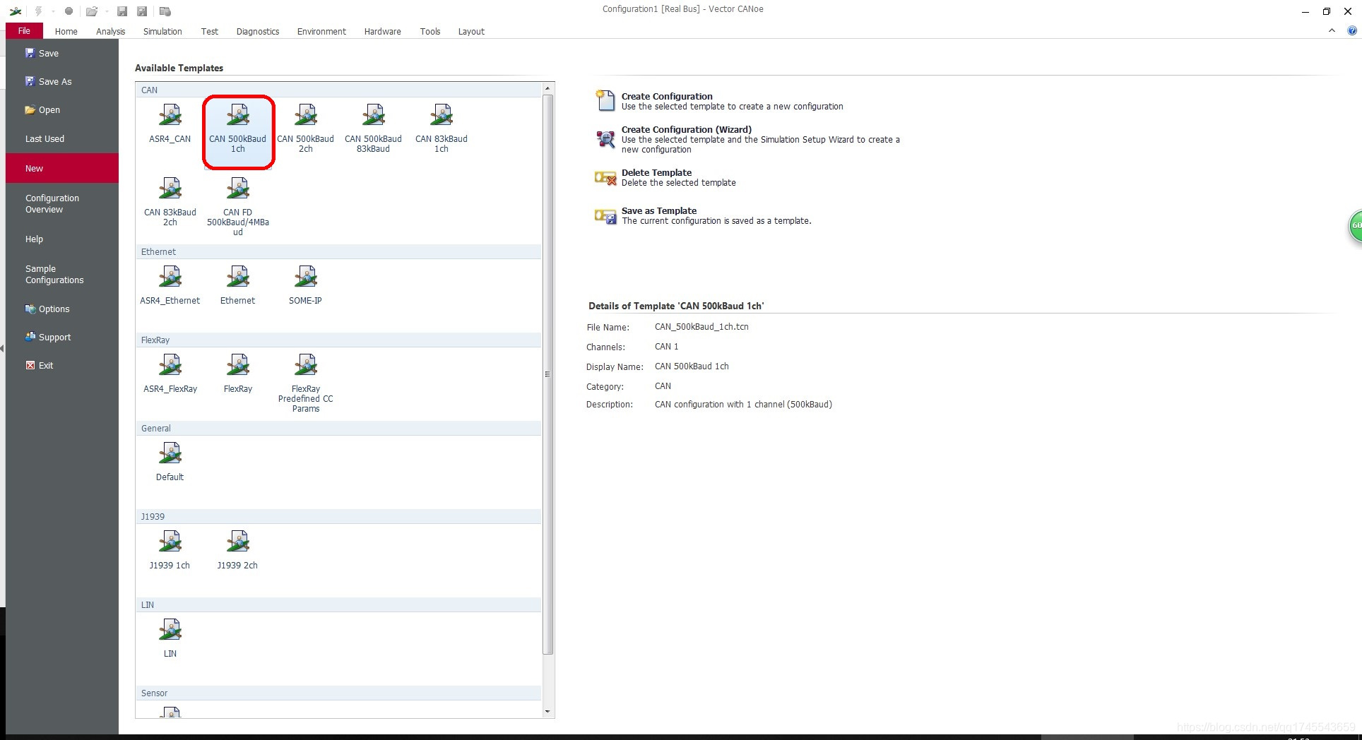This screenshot has width=1362, height=740.
Task: Click the lightning bolt start icon in title bar
Action: click(38, 11)
